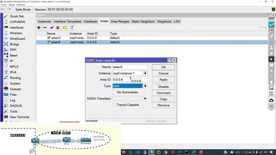Open the Instance dropdown arrow
The image size is (276, 155).
[145, 73]
